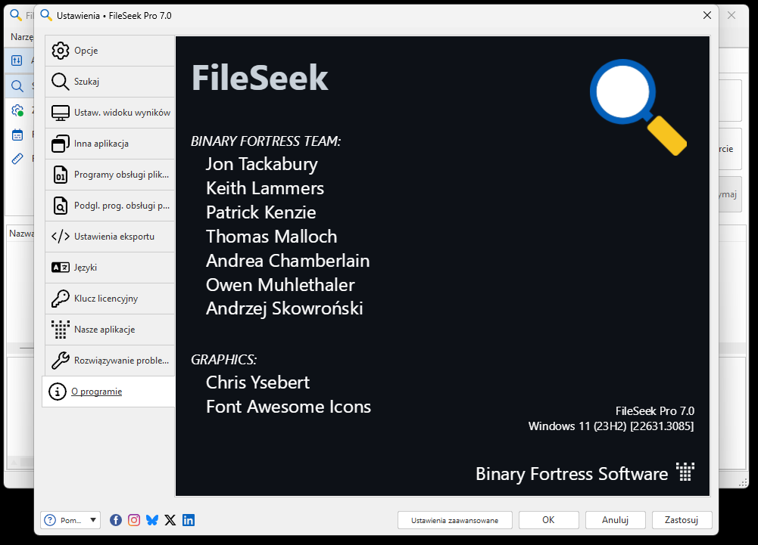Screen dimensions: 758x545
Task: Open the Instagram social link
Action: pos(134,520)
